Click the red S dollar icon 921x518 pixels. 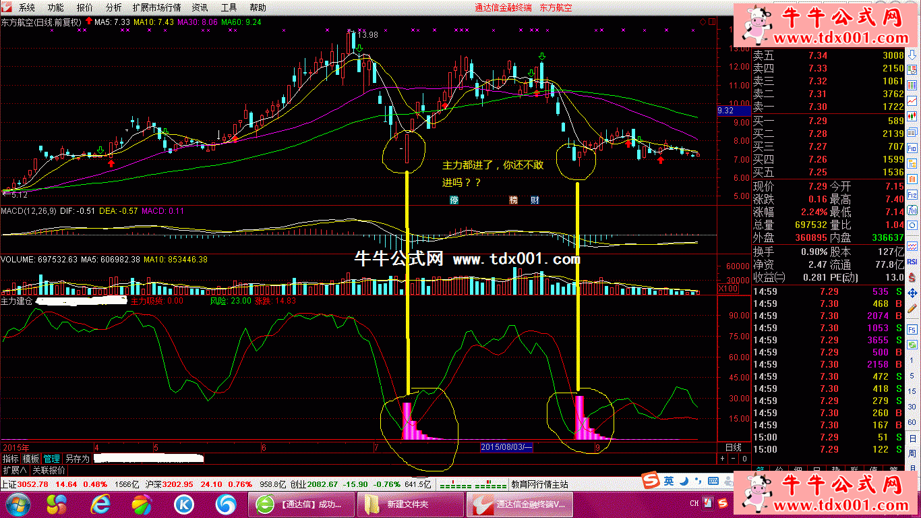coord(912,277)
